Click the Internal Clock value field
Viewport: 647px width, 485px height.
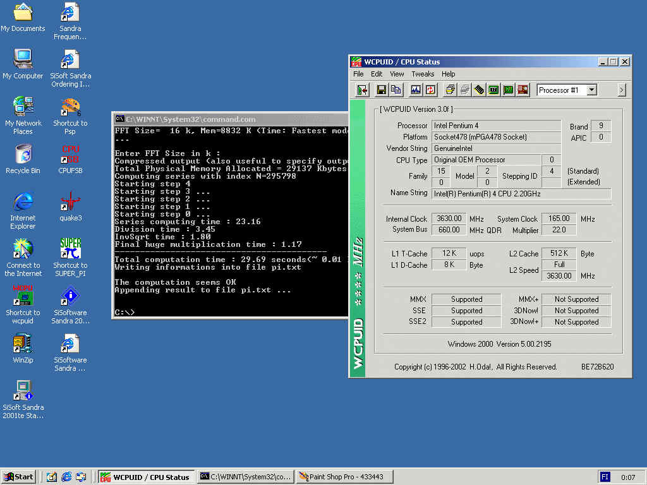(449, 219)
